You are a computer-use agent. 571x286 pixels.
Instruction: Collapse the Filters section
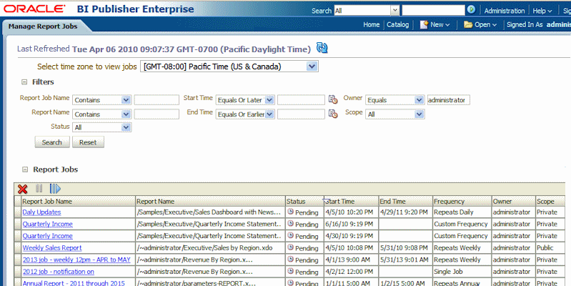(24, 82)
